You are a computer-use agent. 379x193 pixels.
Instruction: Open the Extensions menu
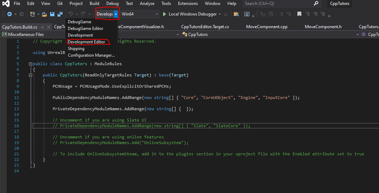click(188, 4)
